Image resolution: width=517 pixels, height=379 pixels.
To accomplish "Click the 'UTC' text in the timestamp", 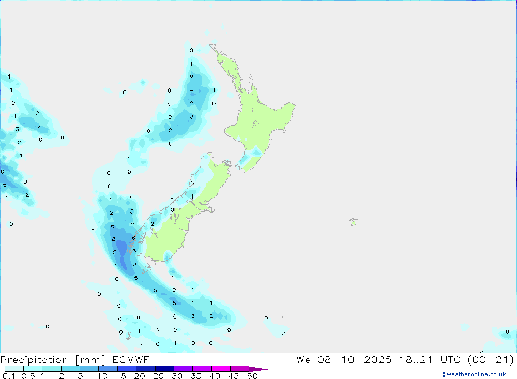I will coord(450,359).
